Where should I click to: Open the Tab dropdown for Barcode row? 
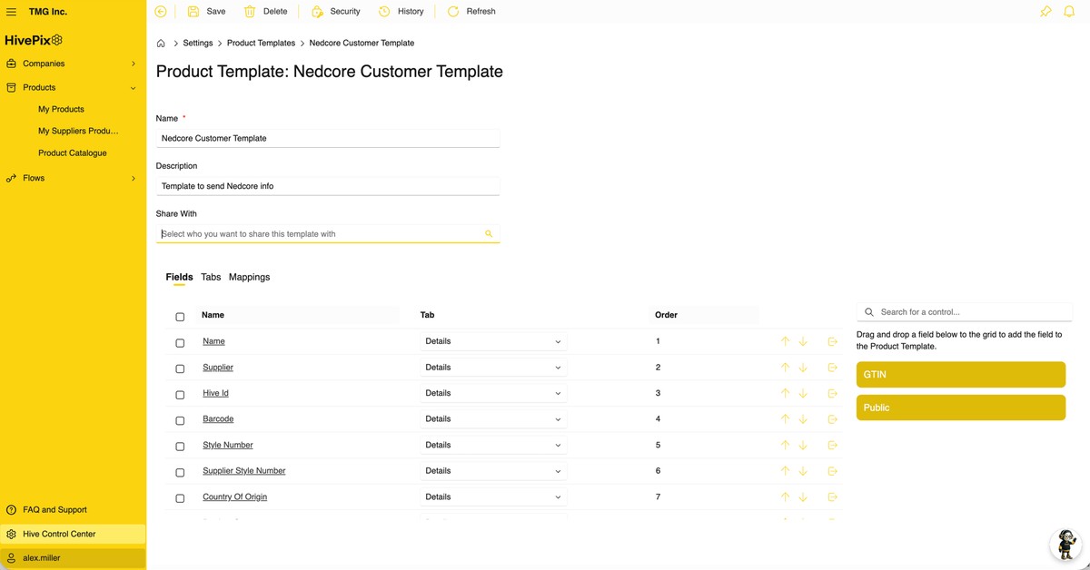(x=493, y=419)
